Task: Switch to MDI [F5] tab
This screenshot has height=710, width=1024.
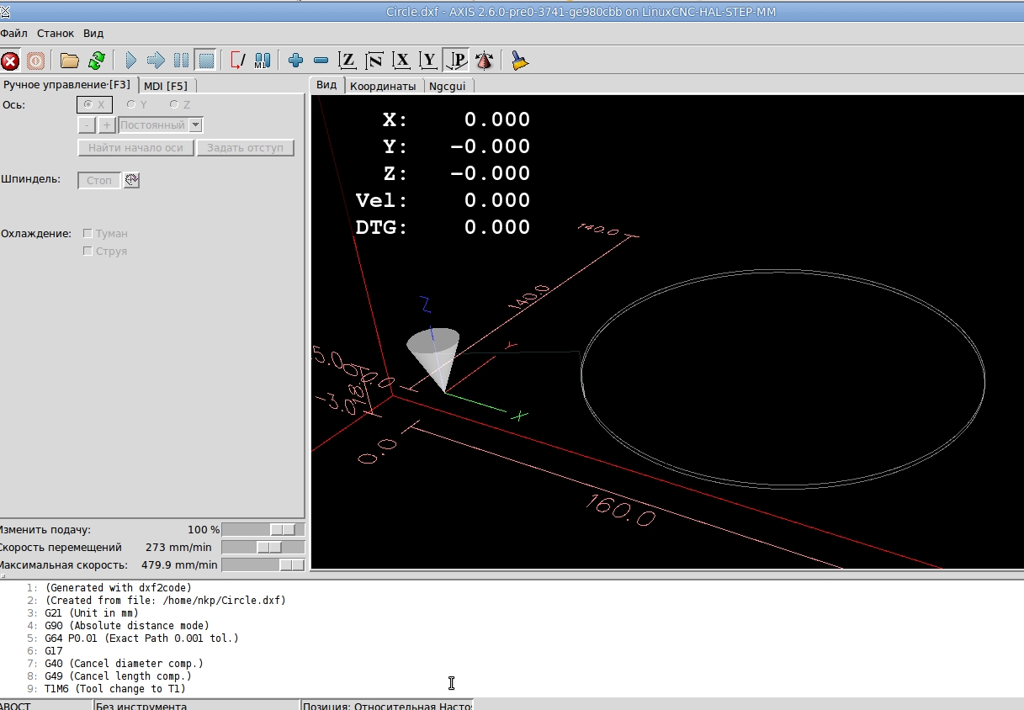Action: [166, 86]
